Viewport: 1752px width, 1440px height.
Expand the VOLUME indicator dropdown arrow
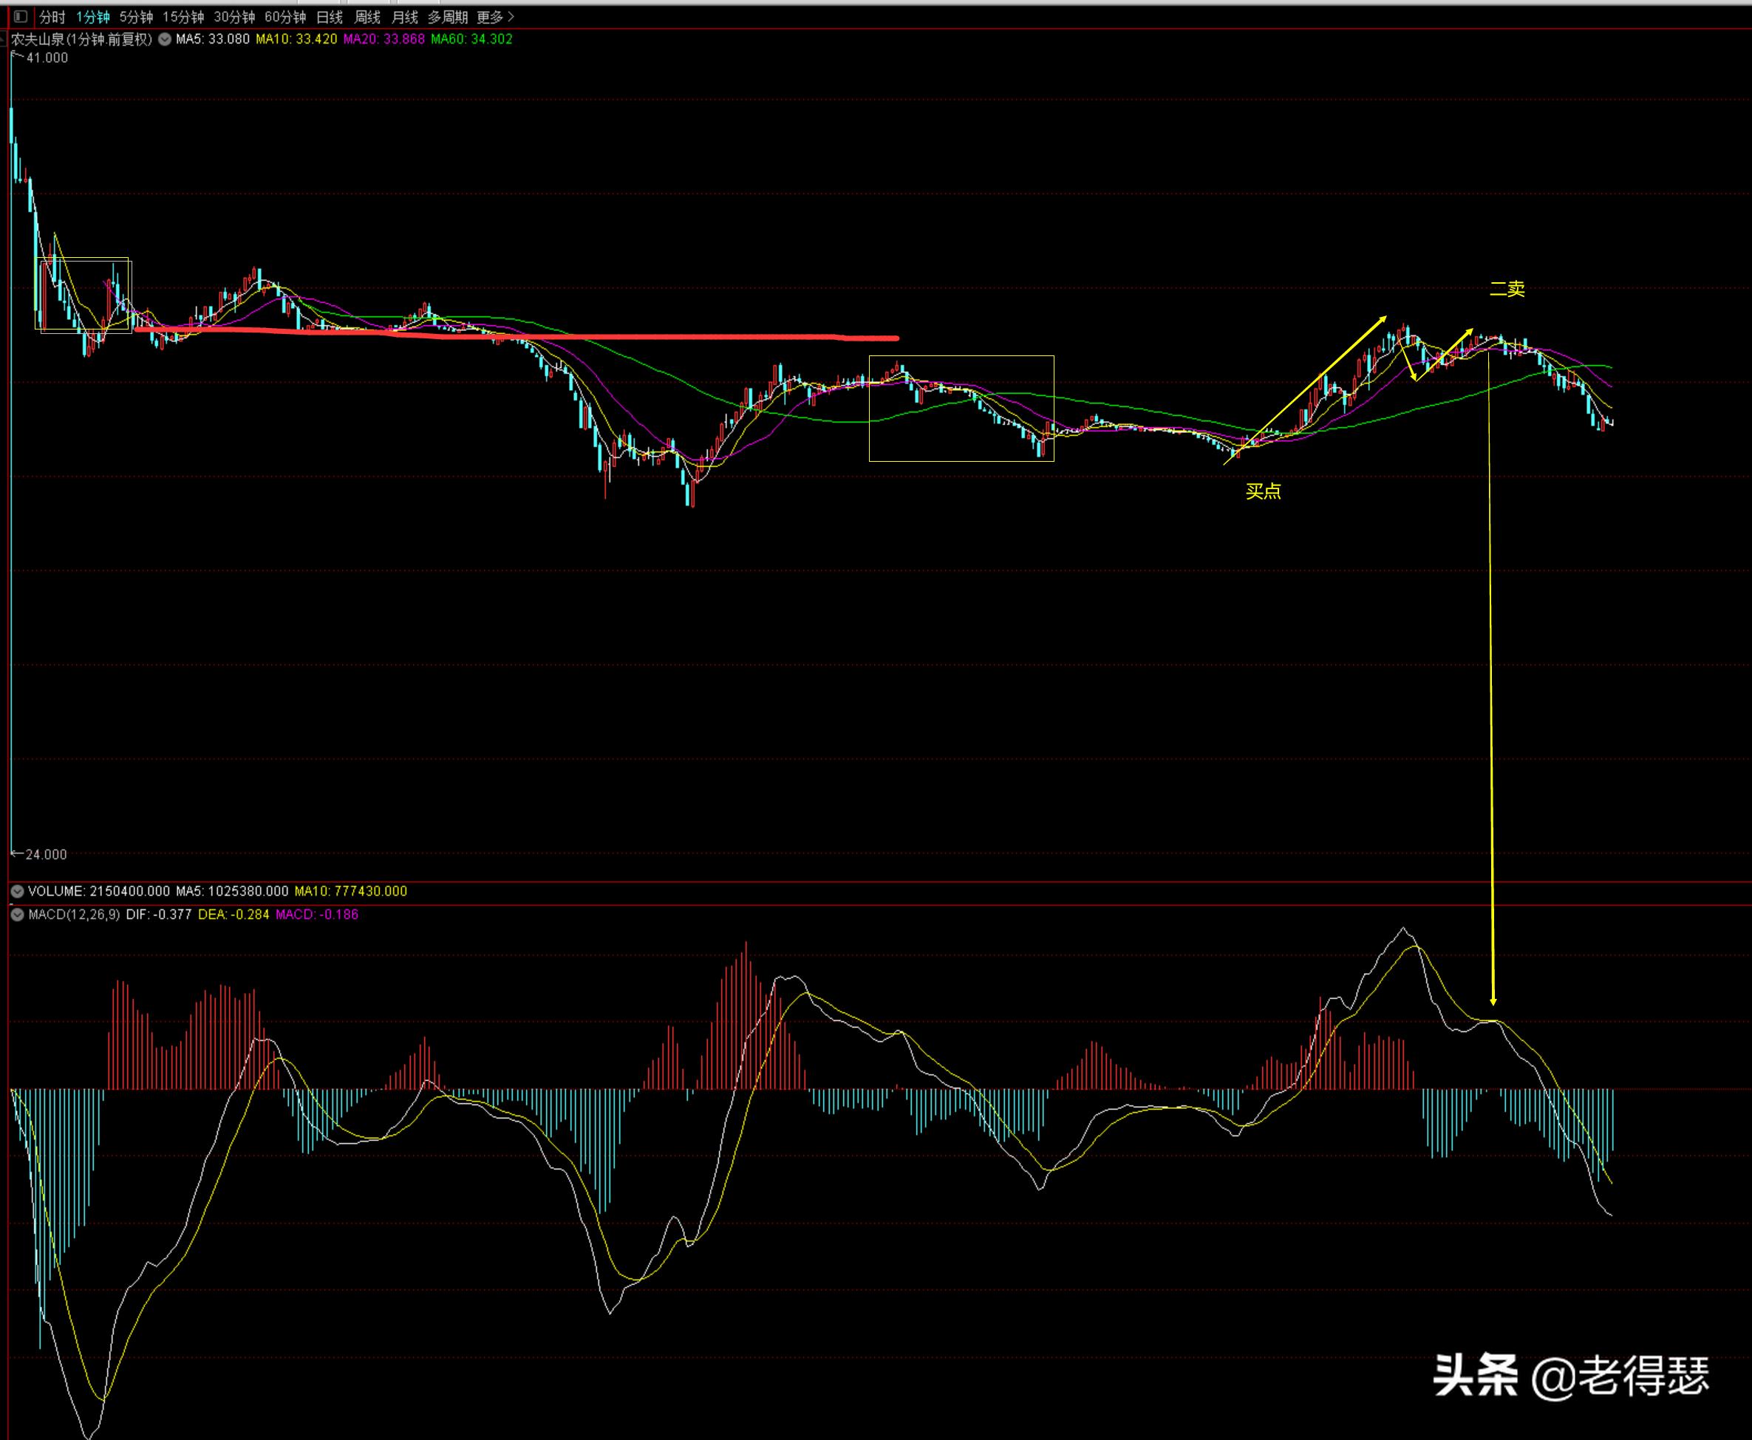coord(16,892)
